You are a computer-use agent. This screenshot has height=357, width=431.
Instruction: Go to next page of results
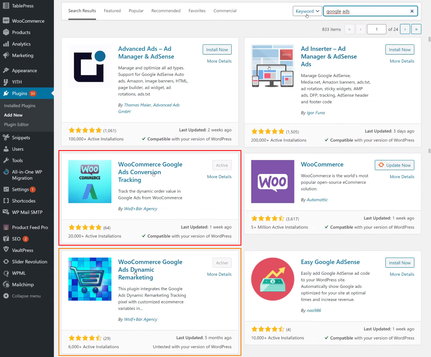(x=405, y=29)
